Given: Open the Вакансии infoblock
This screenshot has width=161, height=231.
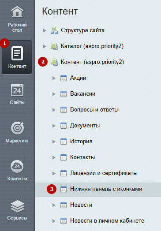Looking at the screenshot, I should 83,94.
